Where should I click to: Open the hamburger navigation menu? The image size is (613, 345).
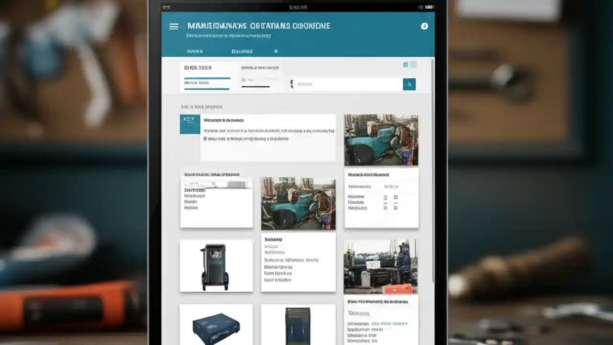click(174, 26)
